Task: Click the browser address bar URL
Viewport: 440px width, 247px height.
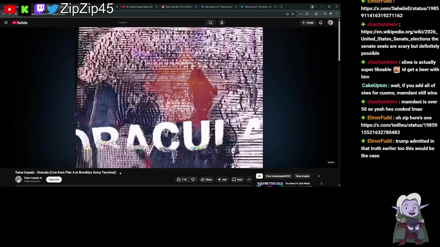Action: pos(48,14)
